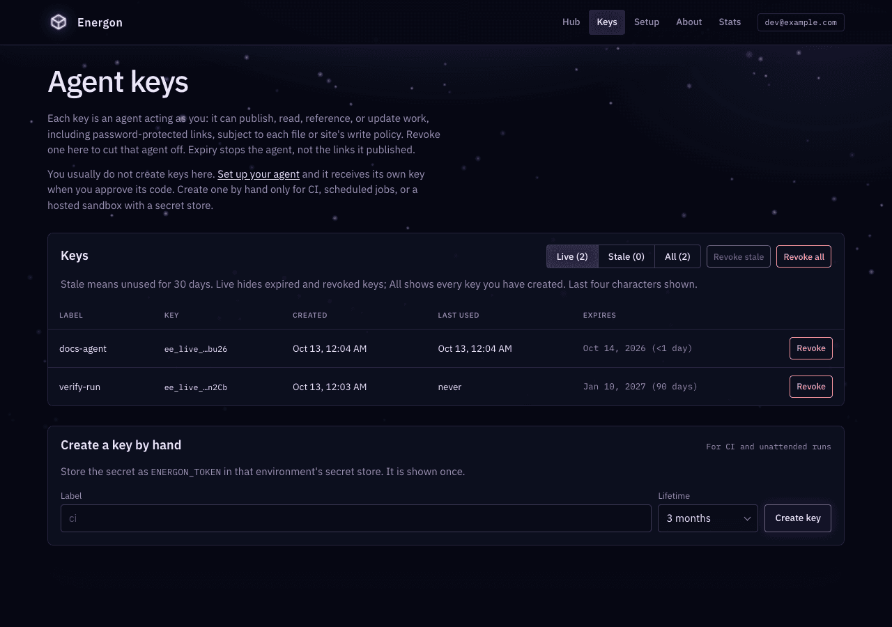
Task: Click created time 'Oct 13, 12:03 AM'
Action: tap(330, 387)
